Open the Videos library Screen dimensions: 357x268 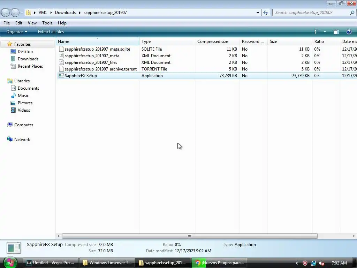pyautogui.click(x=24, y=110)
